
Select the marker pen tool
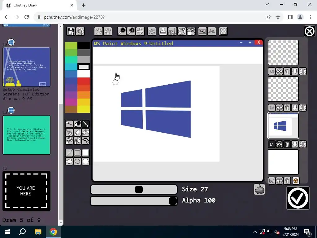pyautogui.click(x=77, y=132)
